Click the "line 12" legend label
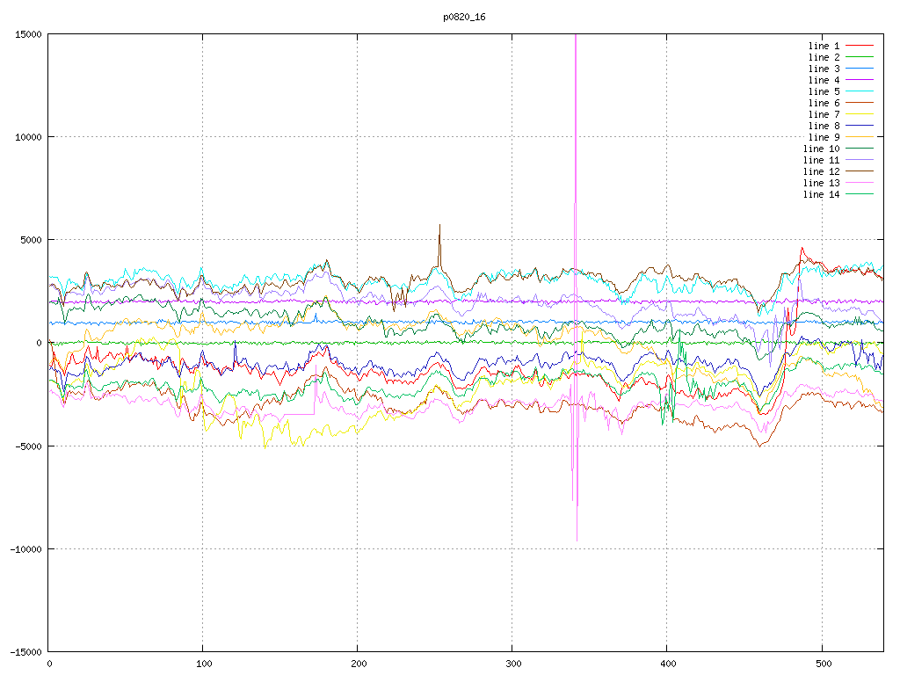900x675 pixels. pyautogui.click(x=822, y=171)
